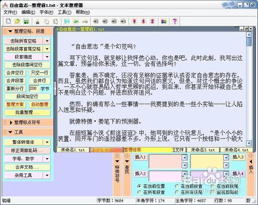Click the 合并空行 button
Viewport: 258px width, 205px height.
click(x=15, y=73)
